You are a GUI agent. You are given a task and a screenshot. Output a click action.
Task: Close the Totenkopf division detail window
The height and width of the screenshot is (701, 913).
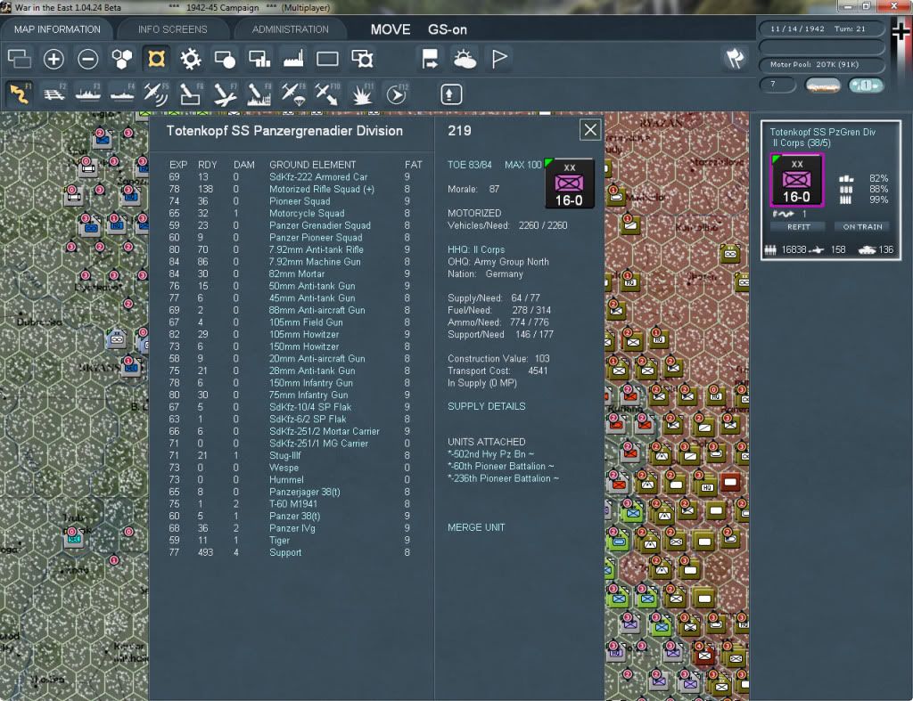(590, 130)
